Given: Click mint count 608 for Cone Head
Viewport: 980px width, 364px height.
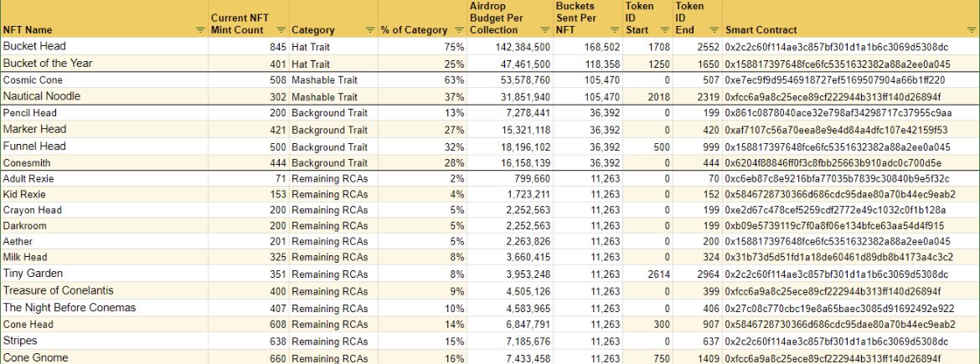Looking at the screenshot, I should pyautogui.click(x=249, y=325).
